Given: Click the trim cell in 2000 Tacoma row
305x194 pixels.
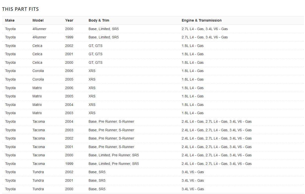Looking at the screenshot, I should pos(113,155).
